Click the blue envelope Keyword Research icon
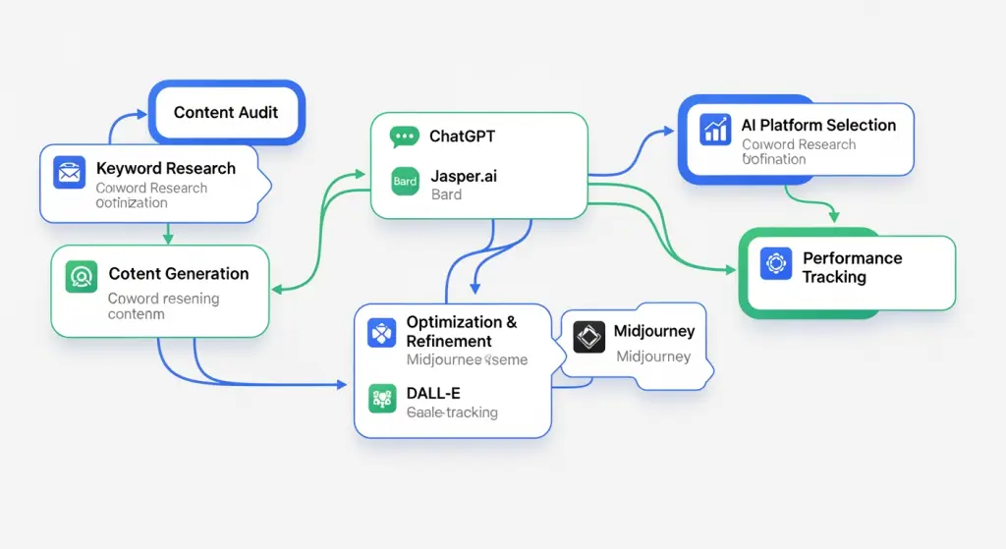Screen dimensions: 1006x549 [x=69, y=173]
